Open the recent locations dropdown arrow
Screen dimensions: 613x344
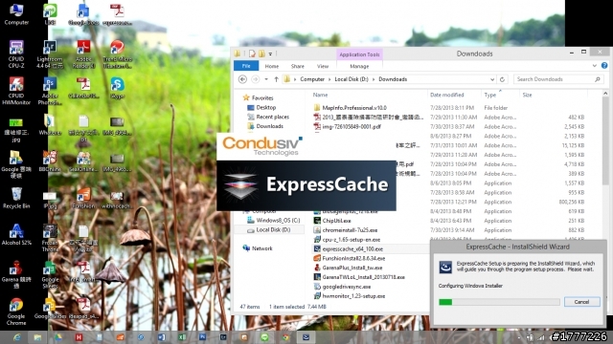(x=266, y=79)
